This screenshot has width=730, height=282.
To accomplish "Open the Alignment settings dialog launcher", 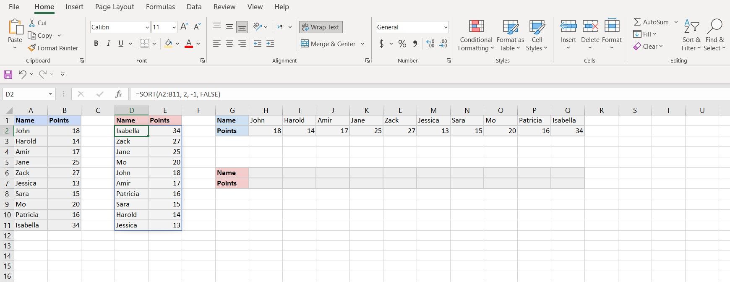I will click(368, 60).
